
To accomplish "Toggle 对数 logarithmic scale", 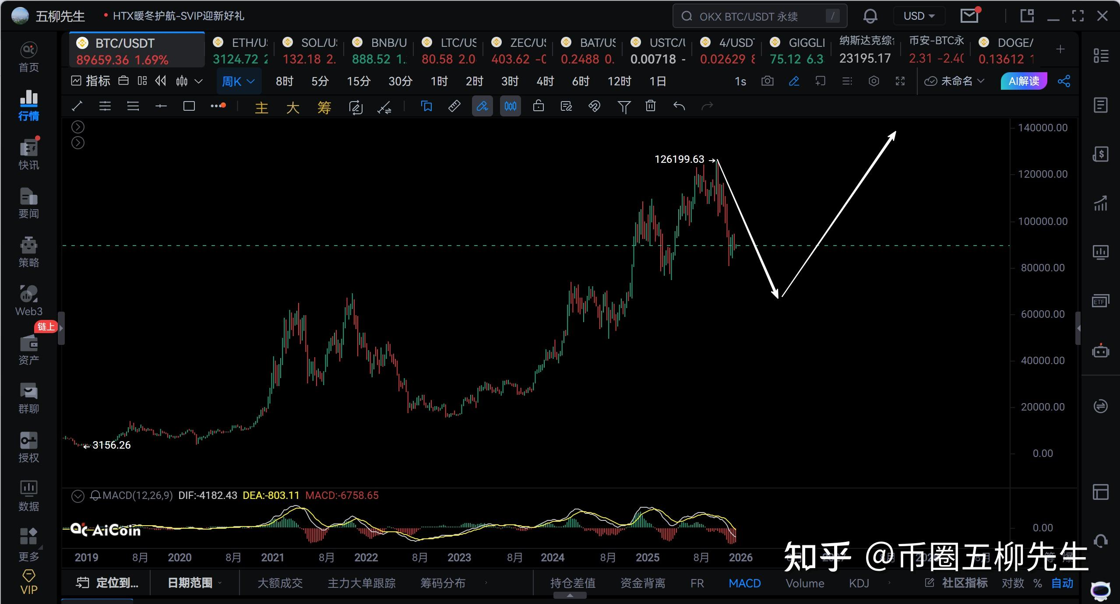I will pyautogui.click(x=1013, y=583).
